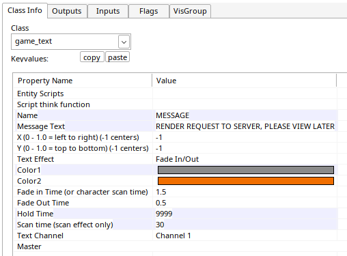Click the copy keyvalues button

92,57
